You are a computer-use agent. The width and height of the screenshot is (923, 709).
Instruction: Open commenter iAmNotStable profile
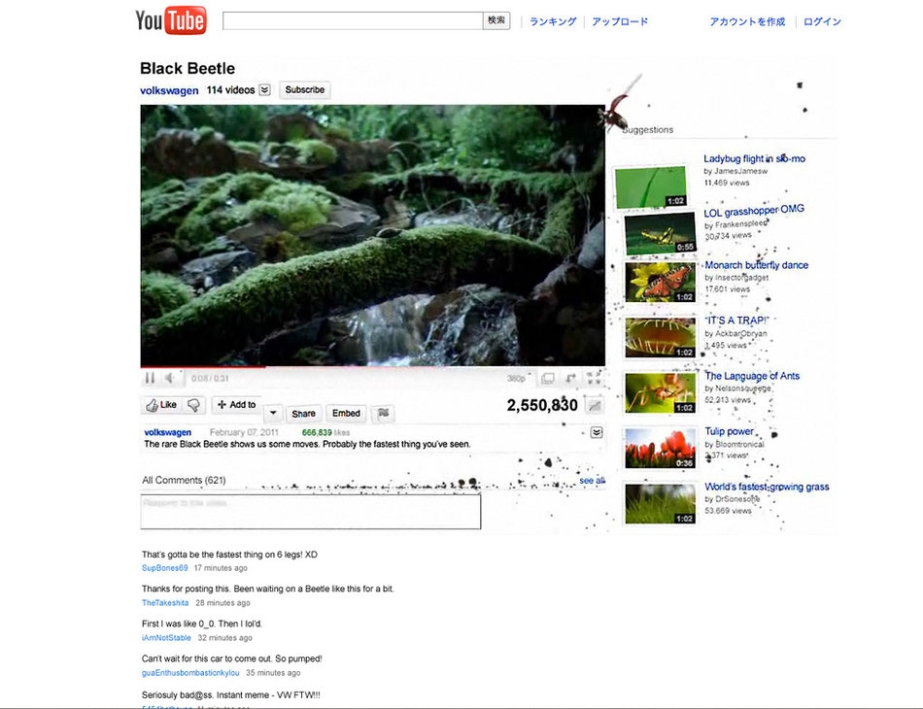pos(166,638)
